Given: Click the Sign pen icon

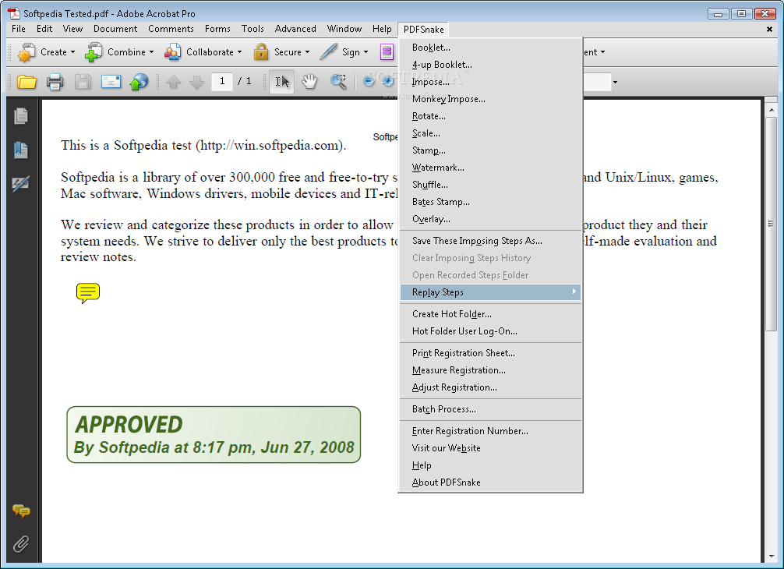Looking at the screenshot, I should pyautogui.click(x=328, y=51).
